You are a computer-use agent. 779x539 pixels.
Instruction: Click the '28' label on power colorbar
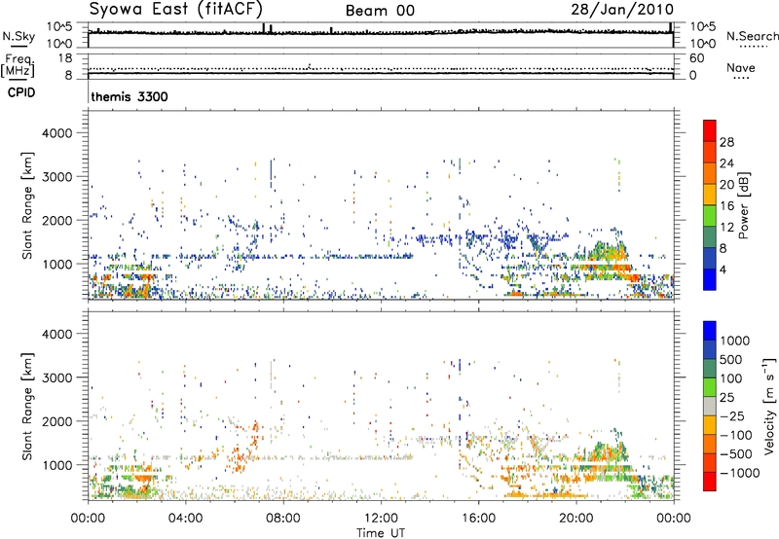[726, 142]
